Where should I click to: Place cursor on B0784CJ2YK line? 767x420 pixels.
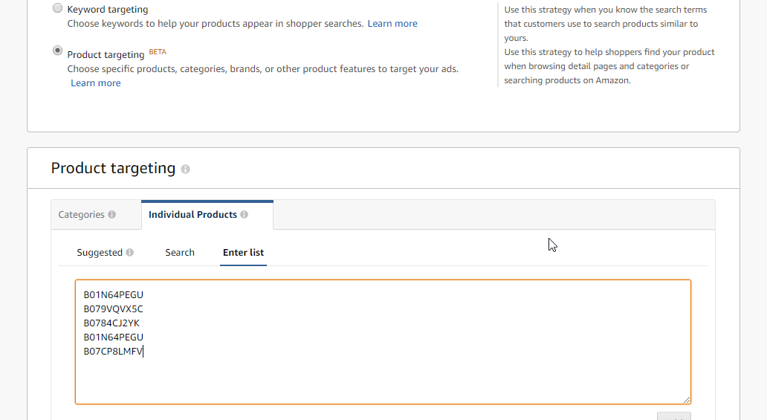click(x=111, y=323)
